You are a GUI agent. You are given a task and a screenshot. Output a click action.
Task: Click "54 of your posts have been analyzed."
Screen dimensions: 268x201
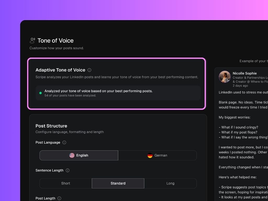70,96
